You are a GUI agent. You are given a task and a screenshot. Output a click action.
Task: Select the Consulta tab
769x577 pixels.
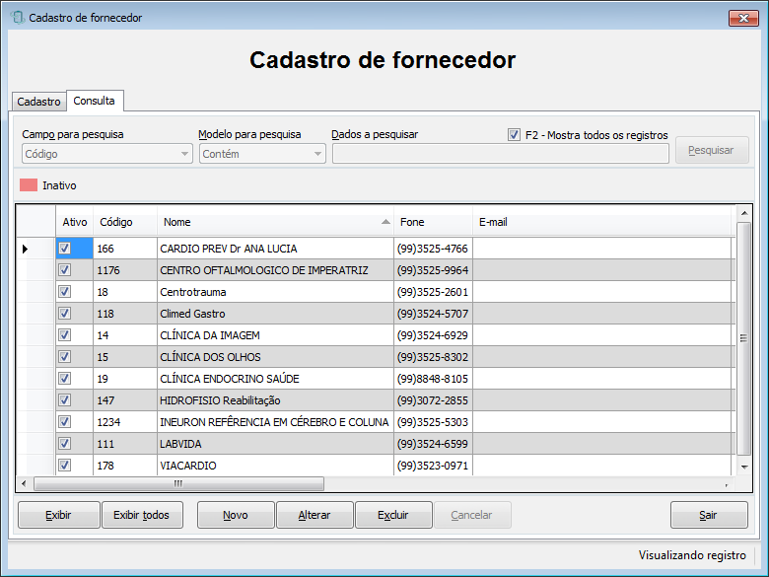point(95,101)
